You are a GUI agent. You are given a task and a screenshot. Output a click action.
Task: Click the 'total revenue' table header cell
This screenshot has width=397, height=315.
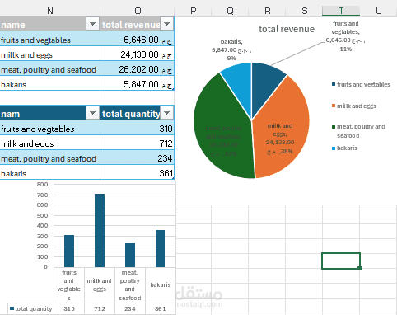[x=138, y=24]
